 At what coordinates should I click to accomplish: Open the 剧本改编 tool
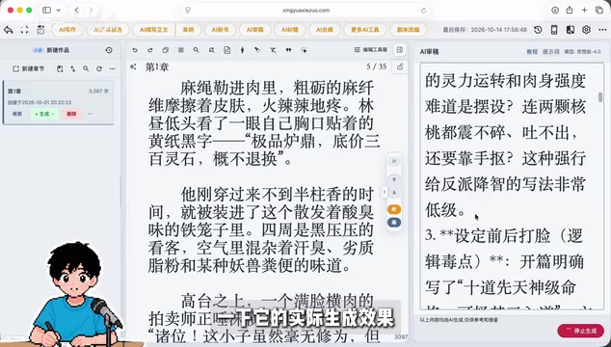408,30
